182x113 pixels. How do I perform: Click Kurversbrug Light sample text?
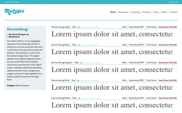pos(114,34)
